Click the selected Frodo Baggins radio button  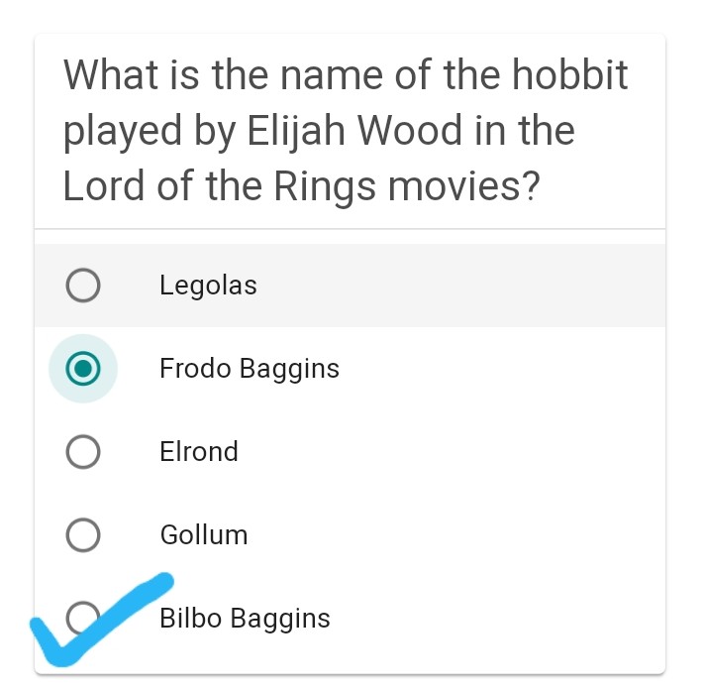pyautogui.click(x=83, y=369)
